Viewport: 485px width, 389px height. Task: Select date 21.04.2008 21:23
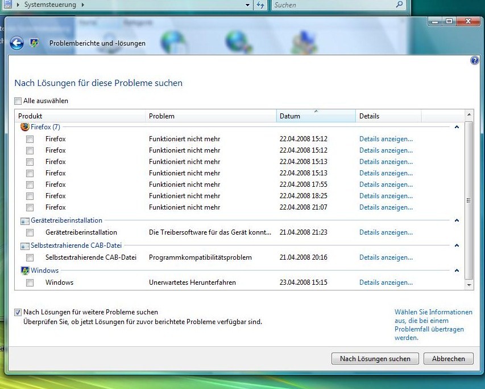tap(303, 232)
